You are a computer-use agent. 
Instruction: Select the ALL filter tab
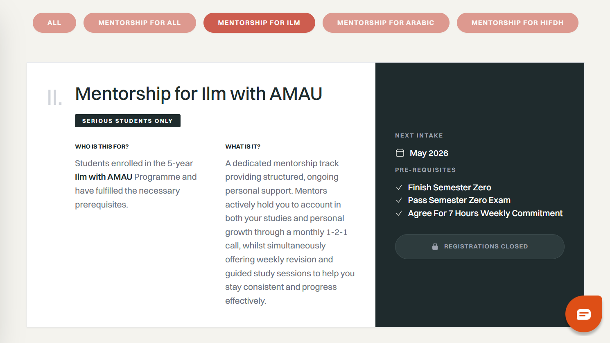tap(54, 23)
